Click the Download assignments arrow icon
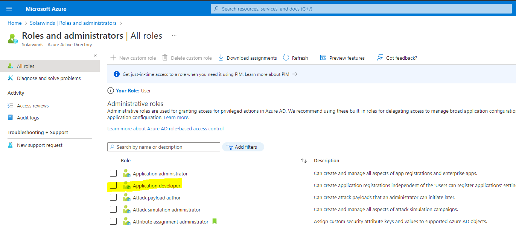Screen dimensions: 516x225 pyautogui.click(x=221, y=58)
